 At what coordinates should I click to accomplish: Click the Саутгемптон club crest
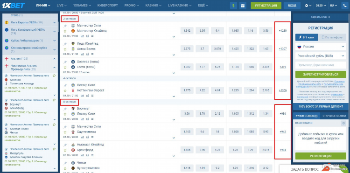(73, 132)
